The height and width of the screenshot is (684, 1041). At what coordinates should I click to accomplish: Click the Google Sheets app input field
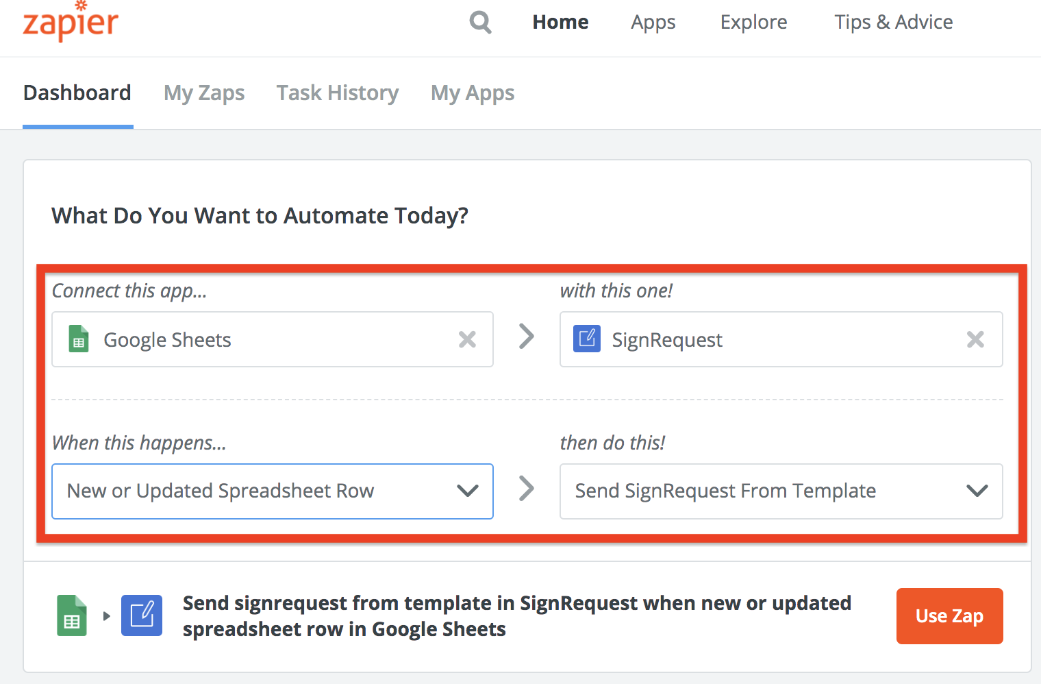[273, 339]
